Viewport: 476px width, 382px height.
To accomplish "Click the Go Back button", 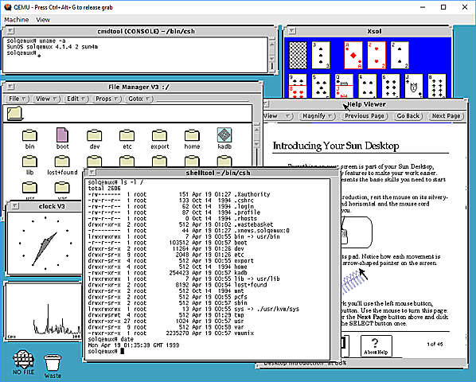I will [x=408, y=116].
